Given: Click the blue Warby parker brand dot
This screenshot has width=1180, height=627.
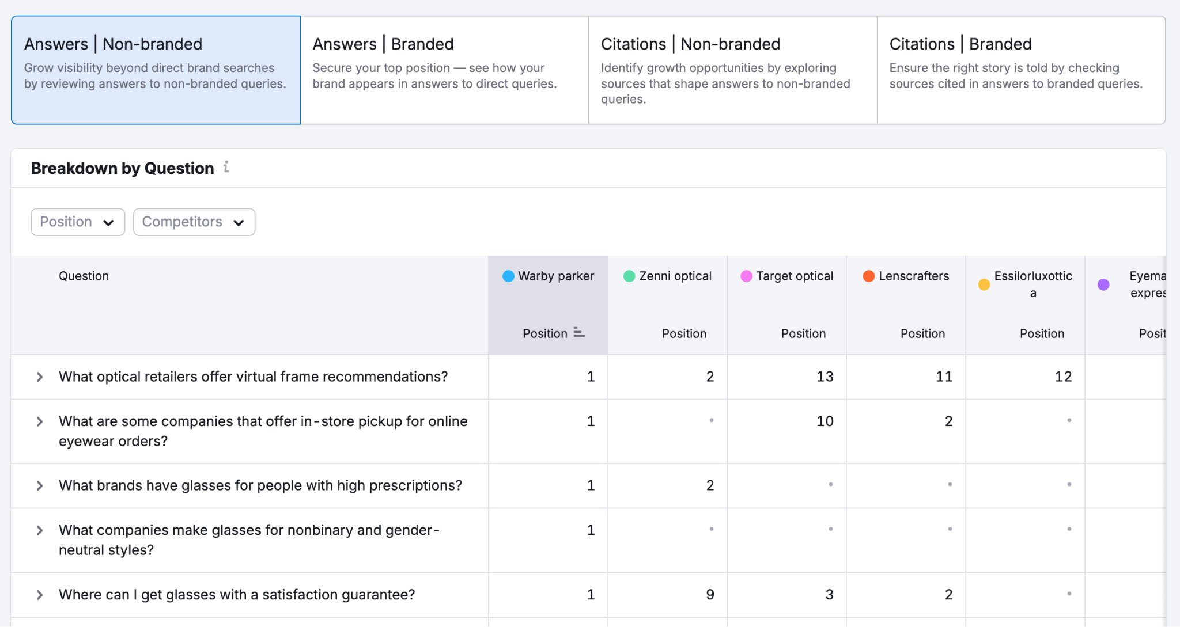Looking at the screenshot, I should click(508, 276).
